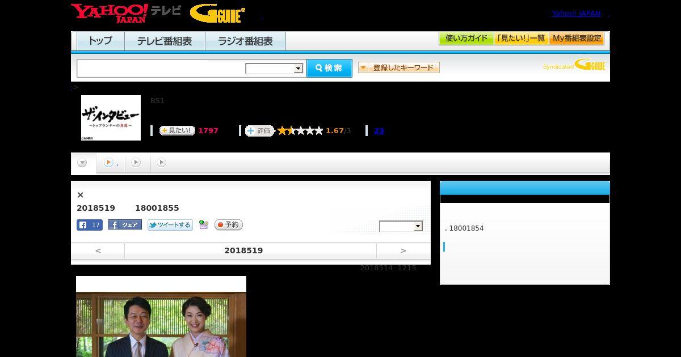
Task: Go to previous date with < arrow
Action: point(98,250)
